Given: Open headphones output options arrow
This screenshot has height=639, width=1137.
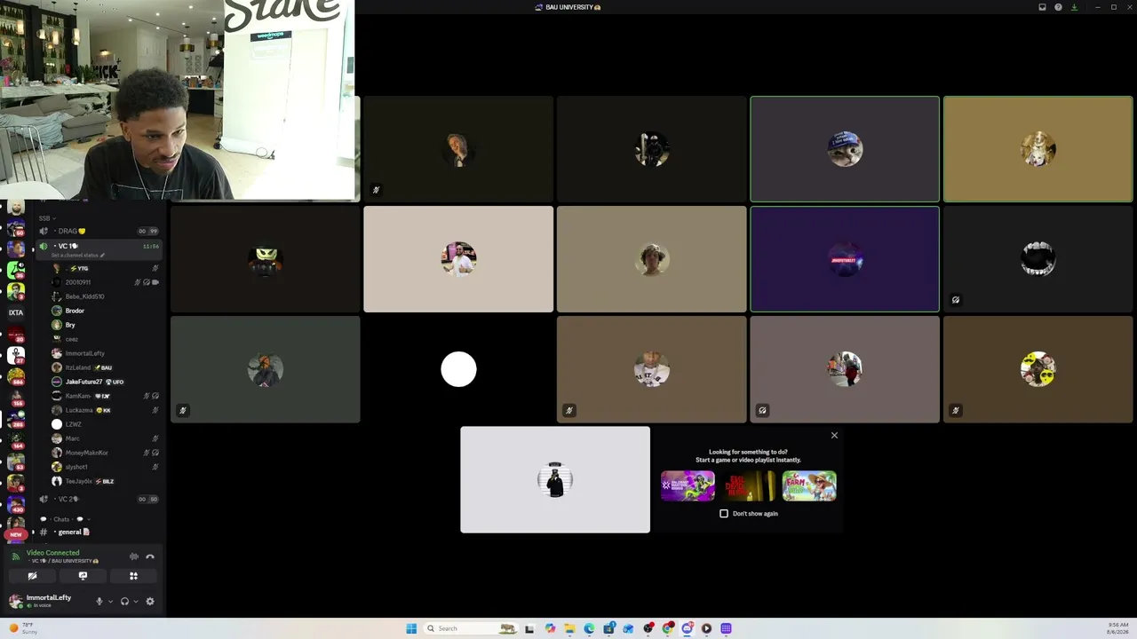Looking at the screenshot, I should [136, 601].
